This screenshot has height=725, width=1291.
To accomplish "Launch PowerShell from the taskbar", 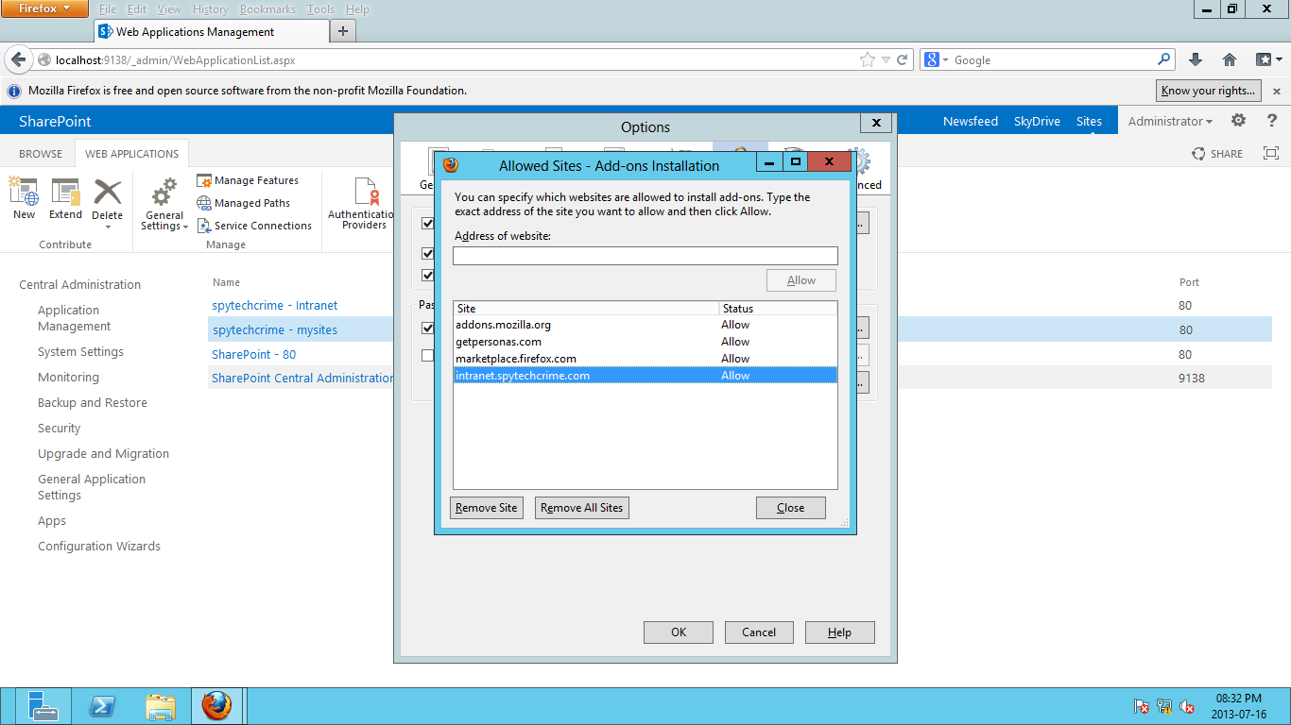I will click(102, 706).
